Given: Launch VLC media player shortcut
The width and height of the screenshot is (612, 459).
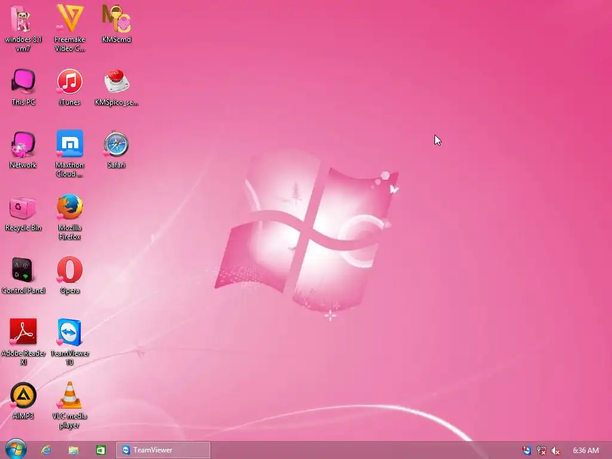Looking at the screenshot, I should (69, 406).
